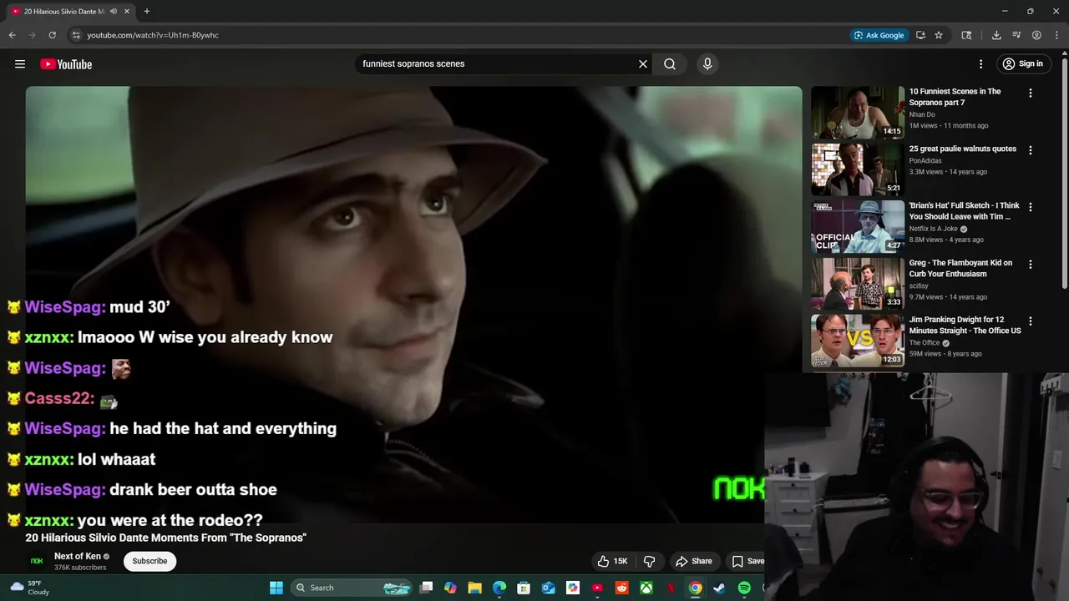This screenshot has height=601, width=1069.
Task: Click the taskbar Search box
Action: point(352,588)
